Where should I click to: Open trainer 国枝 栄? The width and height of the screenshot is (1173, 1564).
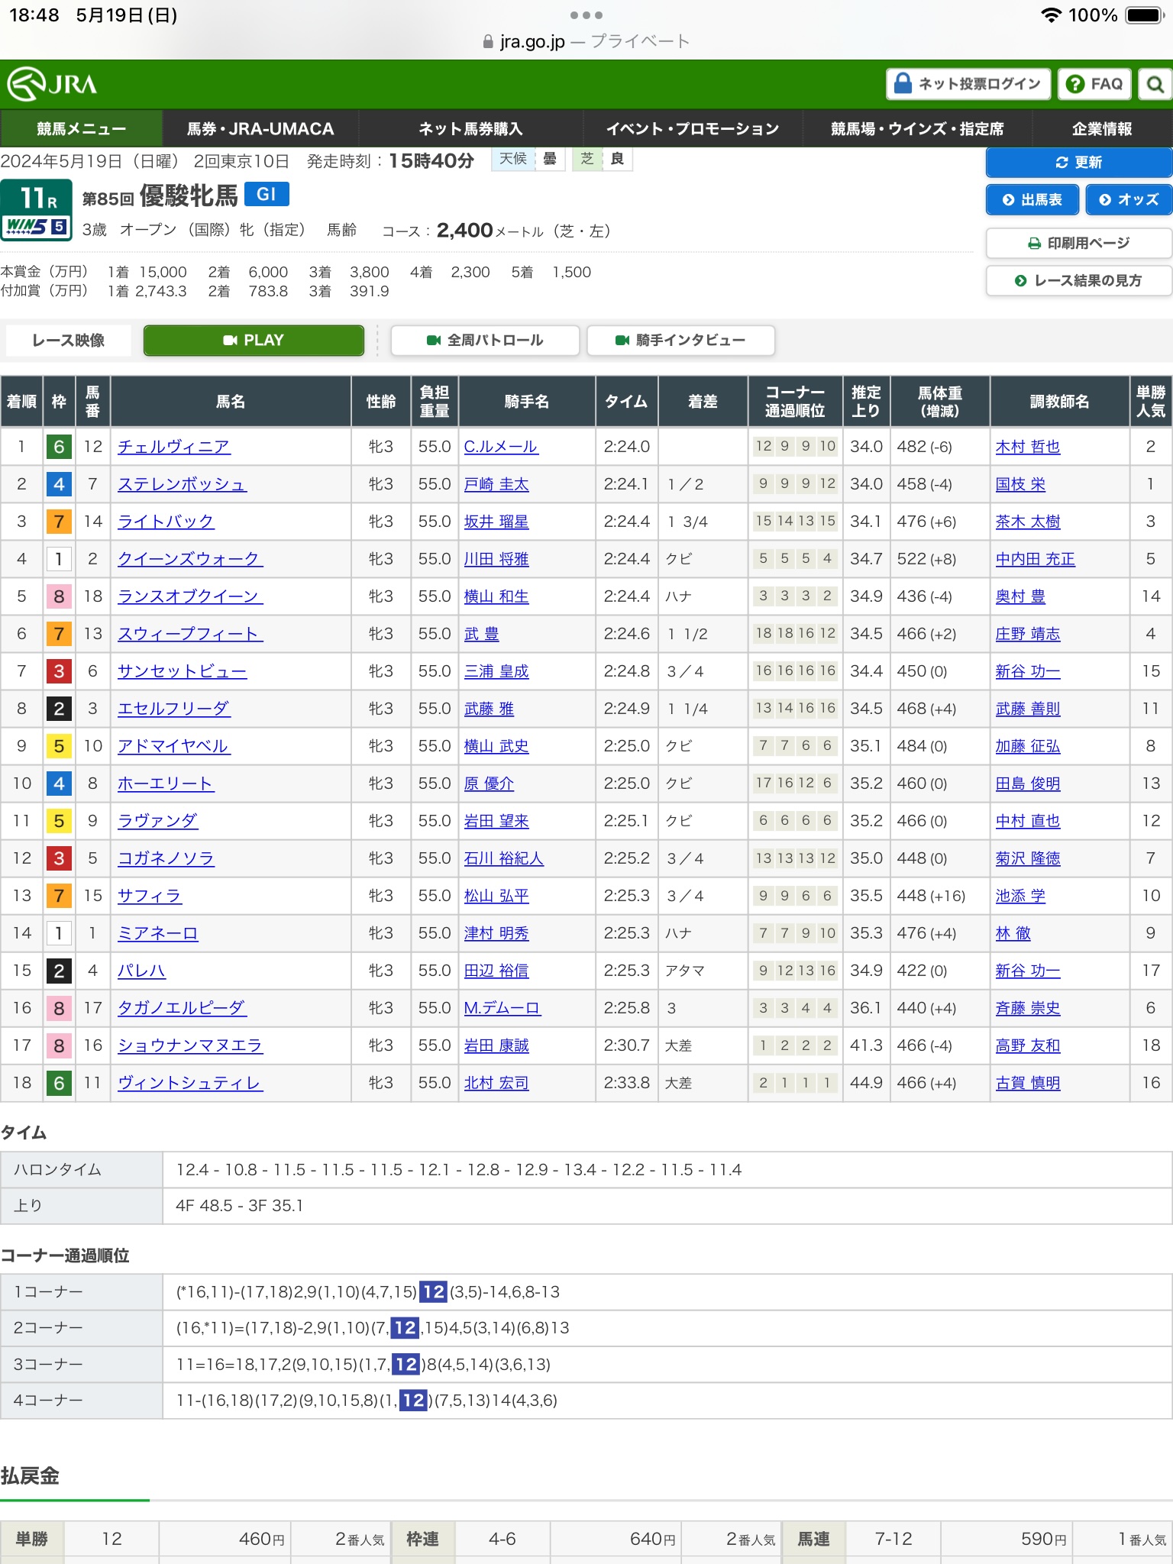point(1020,484)
